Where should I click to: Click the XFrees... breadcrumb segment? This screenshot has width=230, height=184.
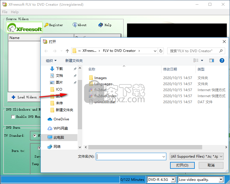pos(89,51)
